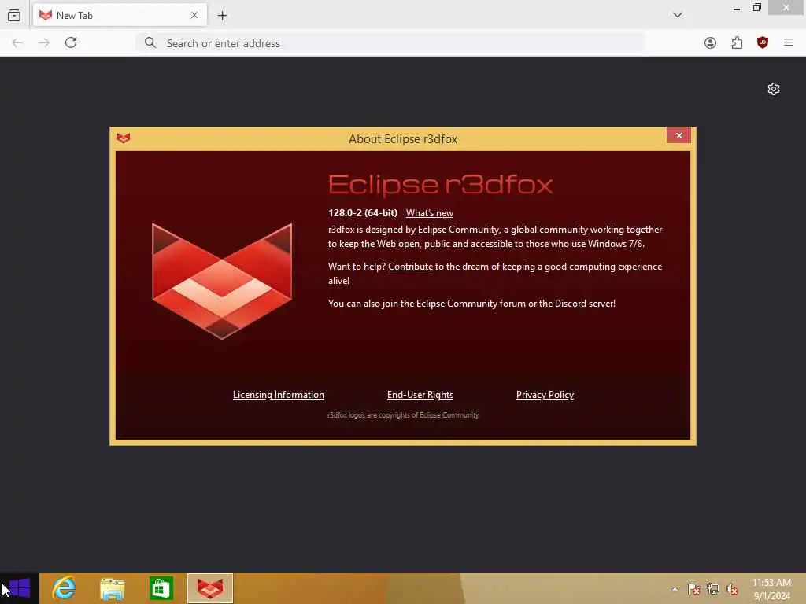806x604 pixels.
Task: Open the Windows Store taskbar icon
Action: click(x=161, y=588)
